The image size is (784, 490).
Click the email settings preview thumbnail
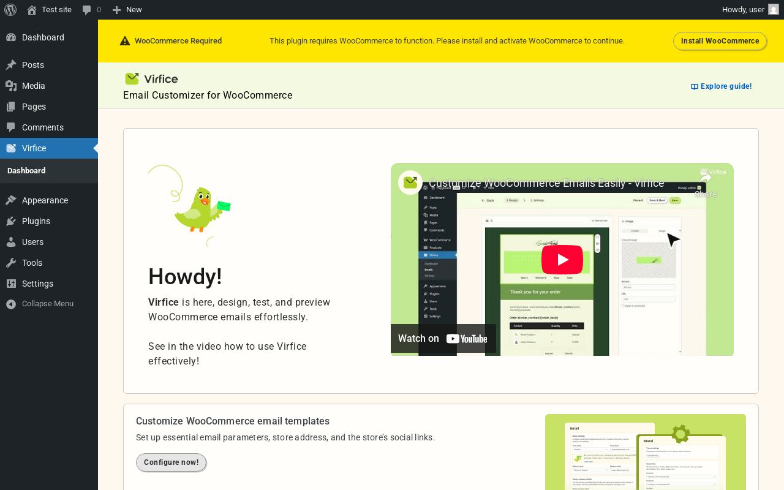646,452
